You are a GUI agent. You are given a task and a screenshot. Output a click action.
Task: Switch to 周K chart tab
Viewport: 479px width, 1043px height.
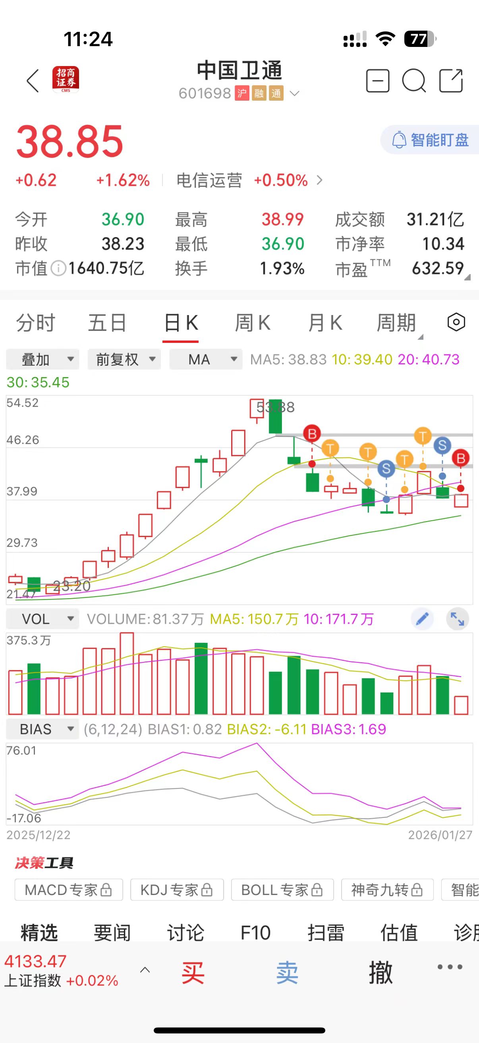[x=253, y=323]
